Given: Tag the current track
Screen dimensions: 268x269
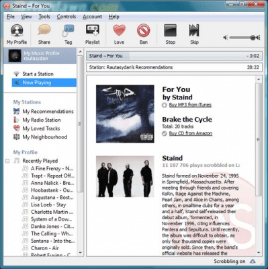Looking at the screenshot, I should [x=68, y=34].
